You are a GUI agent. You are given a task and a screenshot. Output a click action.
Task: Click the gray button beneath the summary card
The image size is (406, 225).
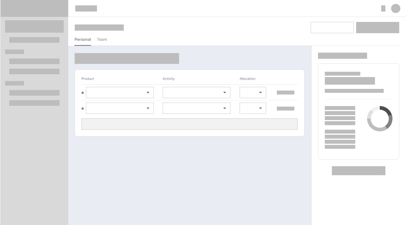pos(359,171)
